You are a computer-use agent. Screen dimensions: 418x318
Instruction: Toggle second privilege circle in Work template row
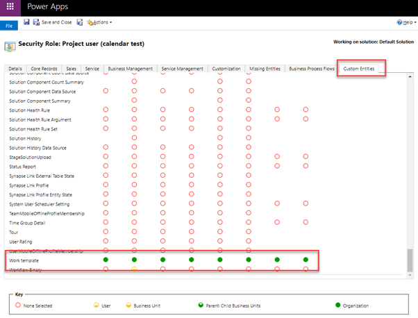(x=134, y=260)
